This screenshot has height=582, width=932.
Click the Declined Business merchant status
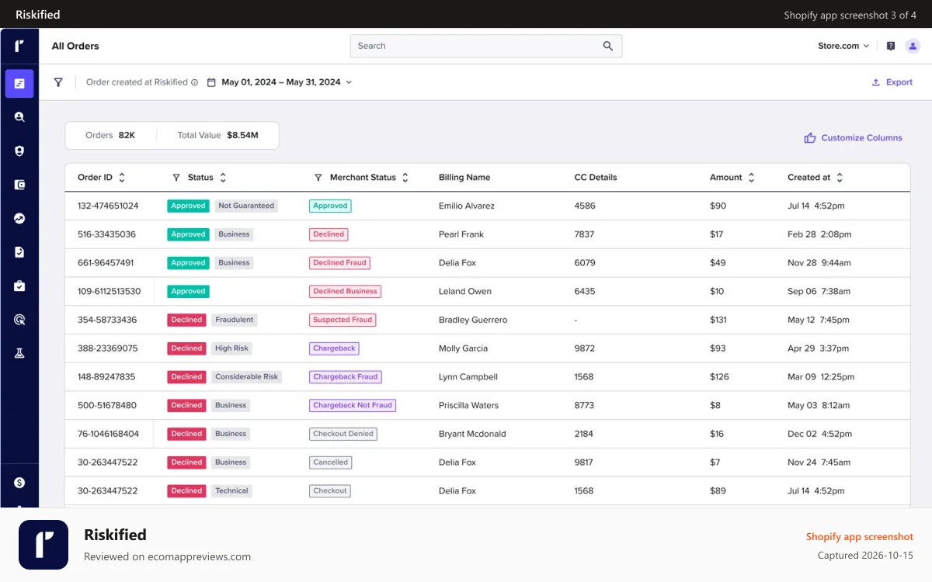(x=345, y=292)
